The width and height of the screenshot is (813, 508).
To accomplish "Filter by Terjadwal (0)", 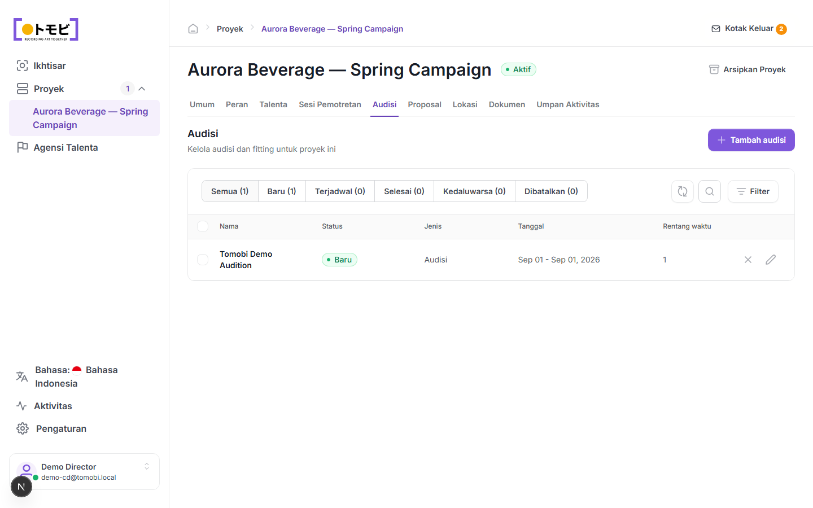I will tap(340, 191).
